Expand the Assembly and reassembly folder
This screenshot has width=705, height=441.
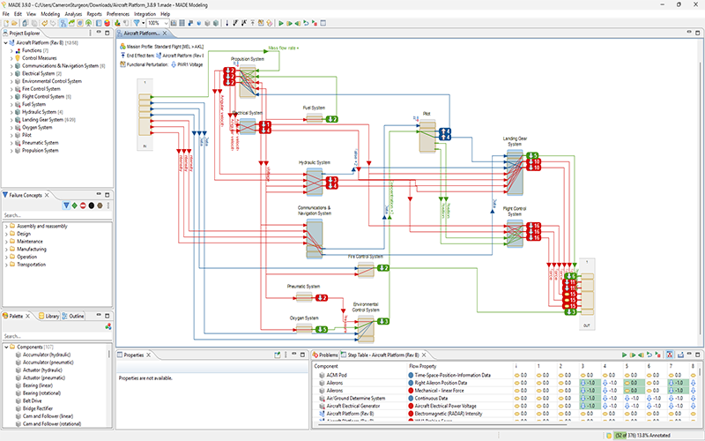pos(6,227)
